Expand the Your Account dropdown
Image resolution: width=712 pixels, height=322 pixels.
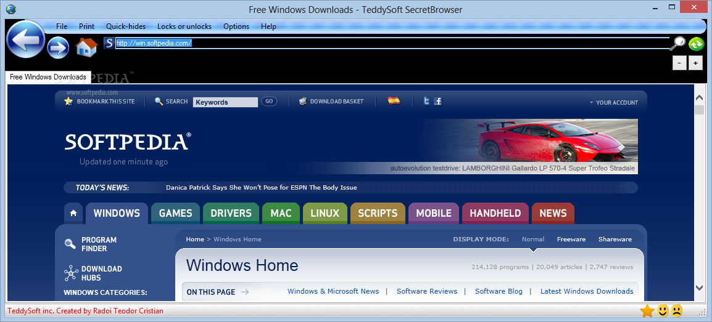[613, 103]
